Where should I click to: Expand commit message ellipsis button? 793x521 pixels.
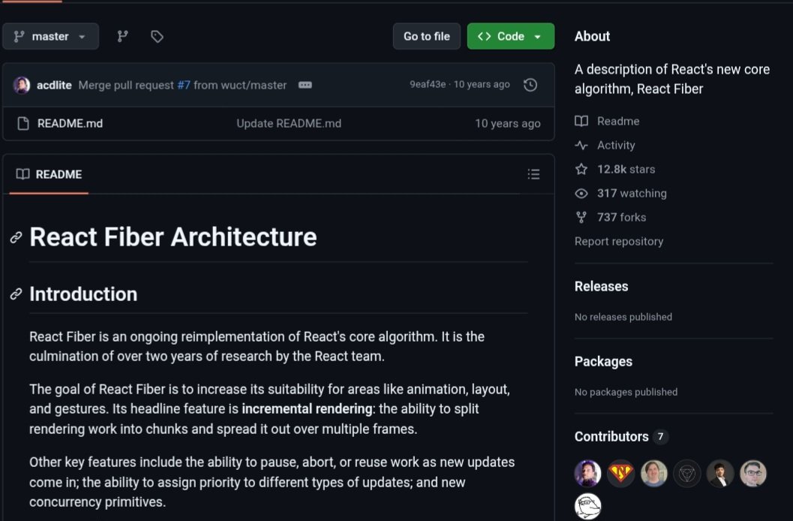pyautogui.click(x=305, y=85)
